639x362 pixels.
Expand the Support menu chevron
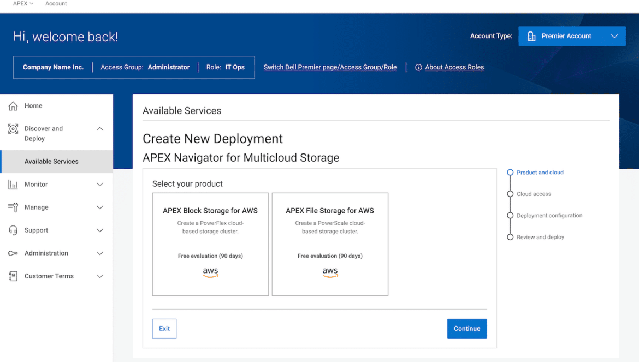tap(100, 230)
